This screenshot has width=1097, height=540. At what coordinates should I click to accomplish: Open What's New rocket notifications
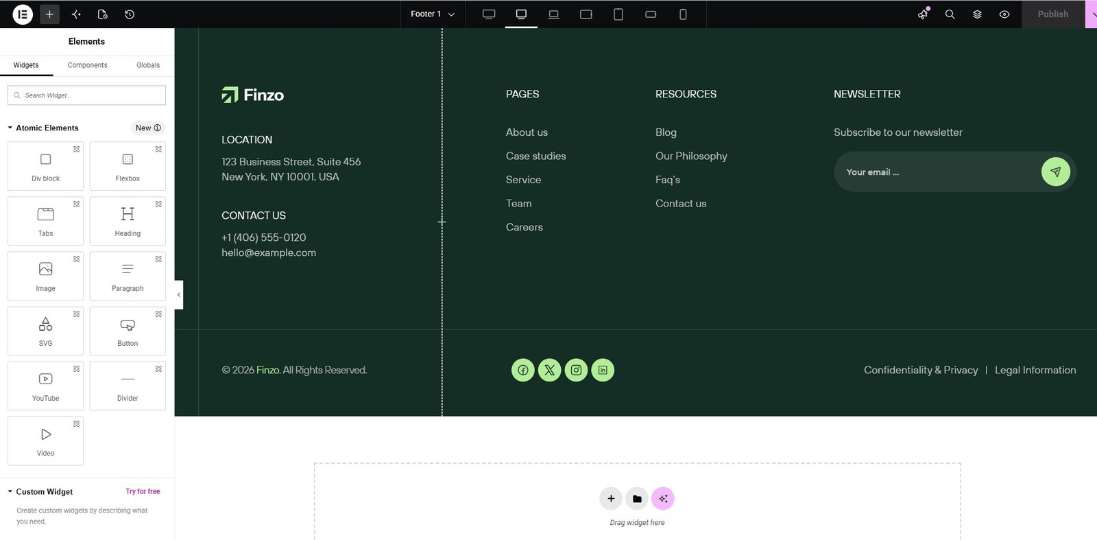[x=924, y=14]
